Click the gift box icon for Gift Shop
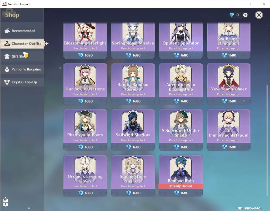This screenshot has width=270, height=211. pyautogui.click(x=7, y=56)
